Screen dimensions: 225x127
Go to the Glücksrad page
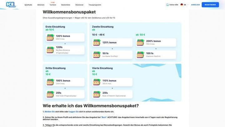79,5
